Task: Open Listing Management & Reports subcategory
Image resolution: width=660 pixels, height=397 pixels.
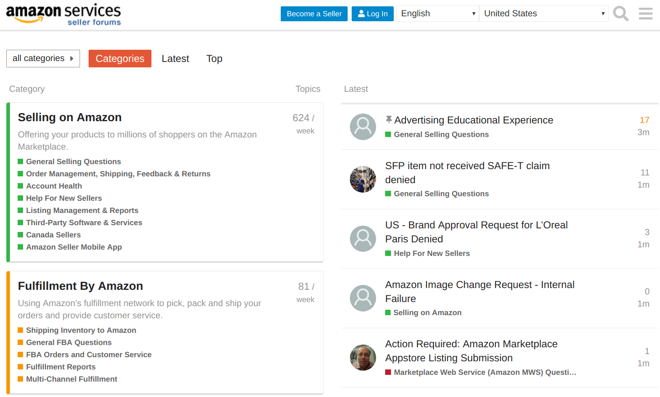Action: [x=82, y=210]
